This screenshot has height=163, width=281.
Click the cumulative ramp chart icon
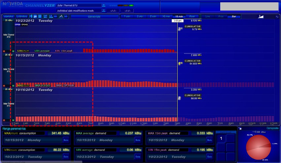coord(261,17)
